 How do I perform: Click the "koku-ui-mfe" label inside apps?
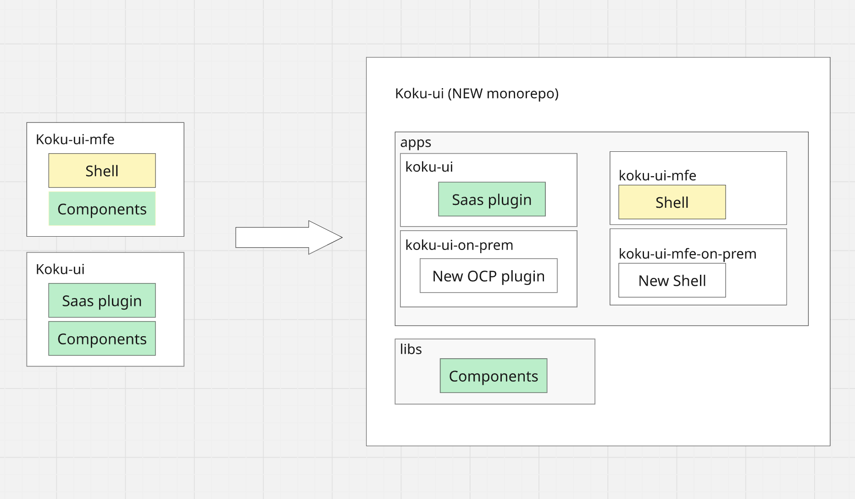click(657, 176)
